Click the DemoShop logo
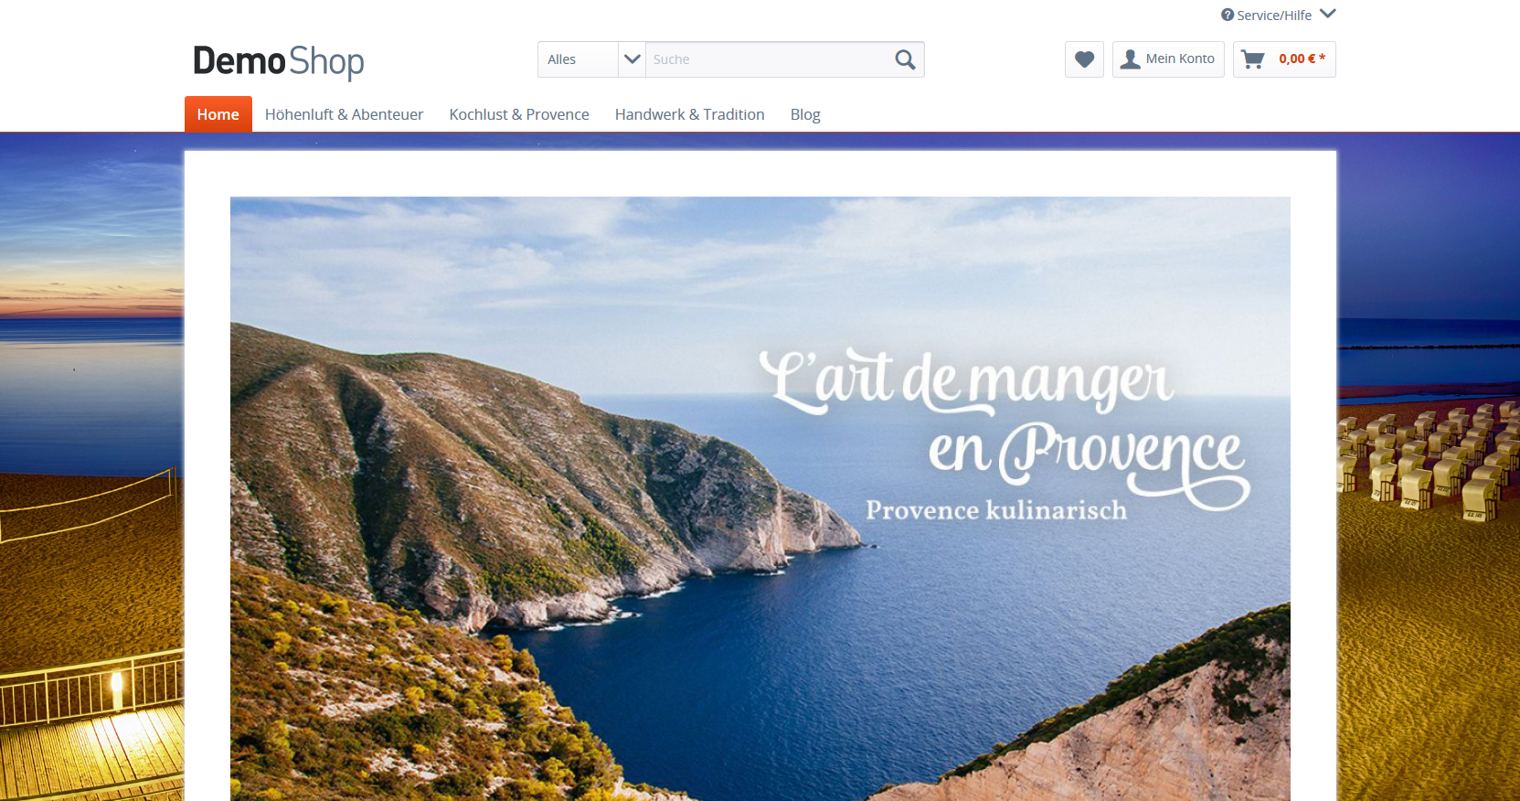The width and height of the screenshot is (1520, 801). [x=279, y=61]
